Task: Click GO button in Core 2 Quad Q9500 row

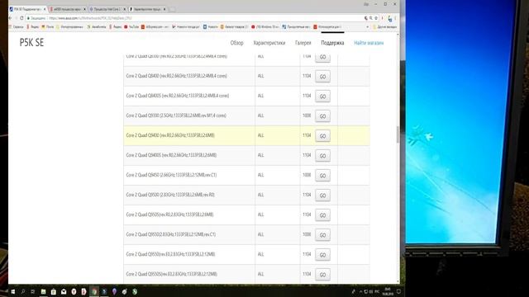Action: pyautogui.click(x=322, y=196)
